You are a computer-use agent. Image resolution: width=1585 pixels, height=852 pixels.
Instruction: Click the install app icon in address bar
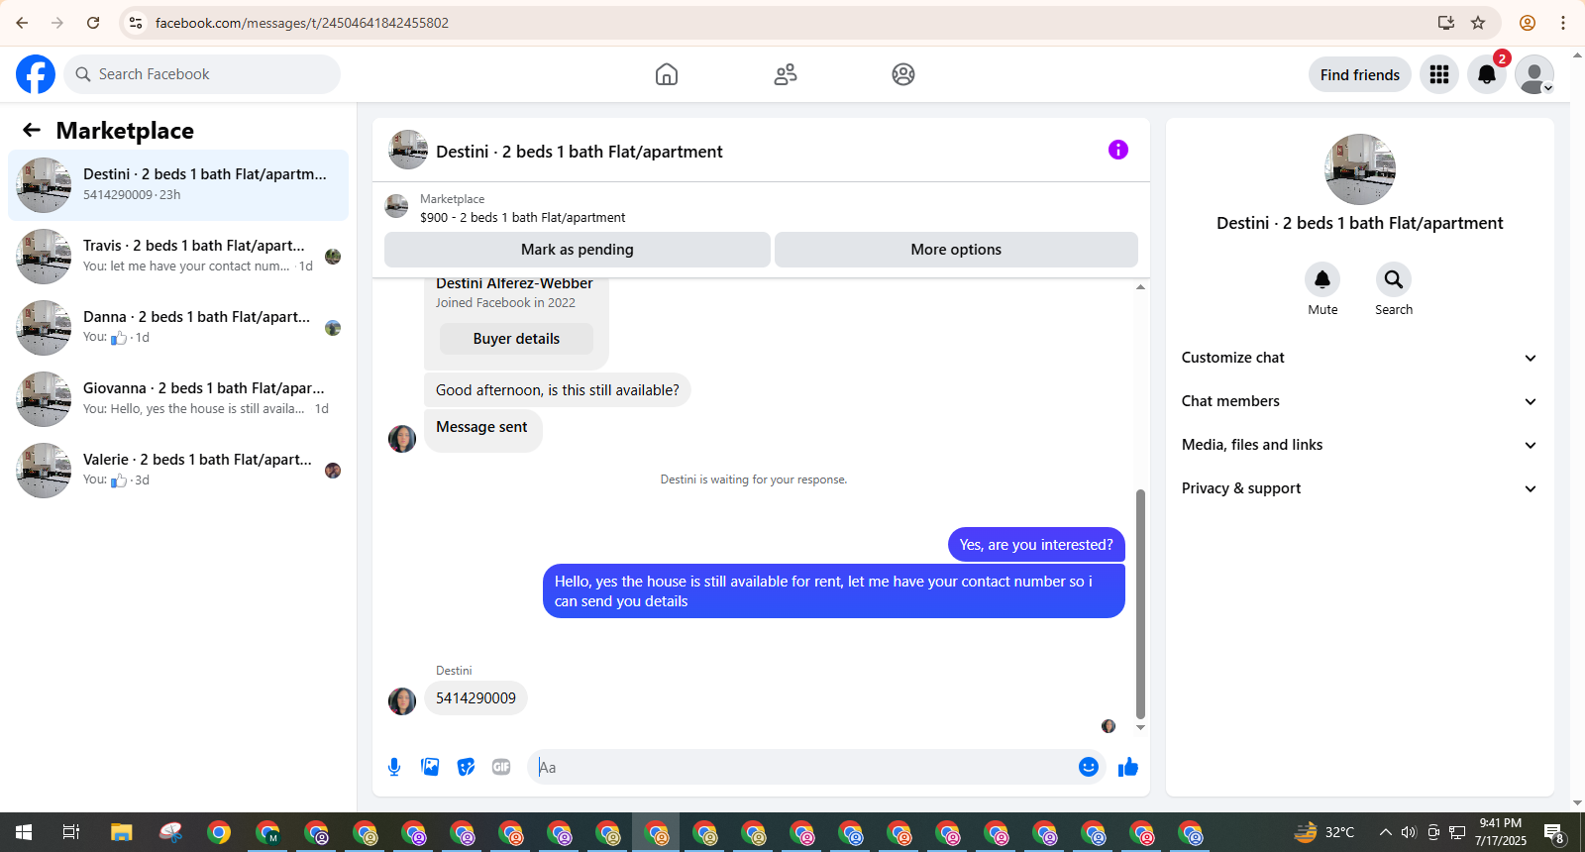pos(1446,23)
